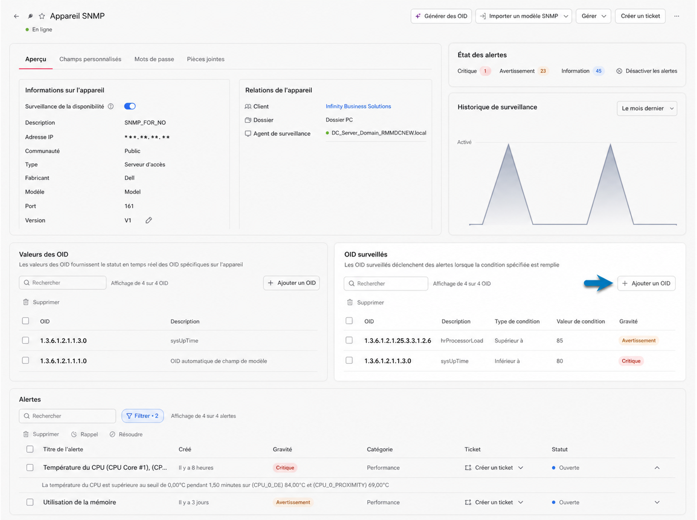
Task: Click the Client people icon
Action: 248,107
